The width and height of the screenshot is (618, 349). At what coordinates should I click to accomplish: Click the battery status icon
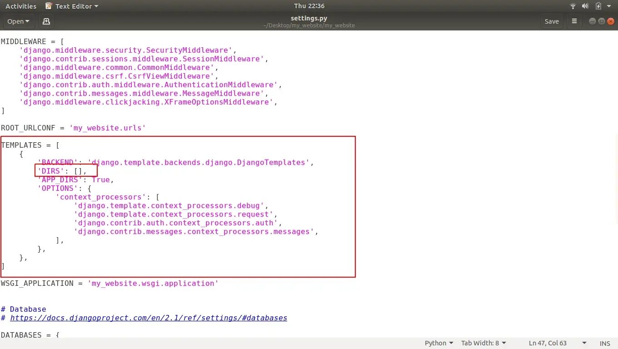(x=598, y=6)
